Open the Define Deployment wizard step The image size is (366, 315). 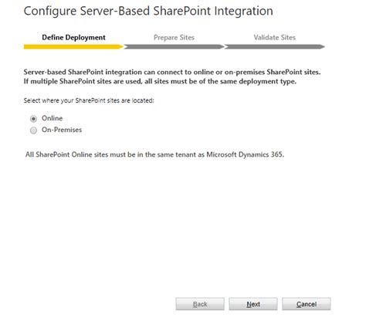point(73,38)
